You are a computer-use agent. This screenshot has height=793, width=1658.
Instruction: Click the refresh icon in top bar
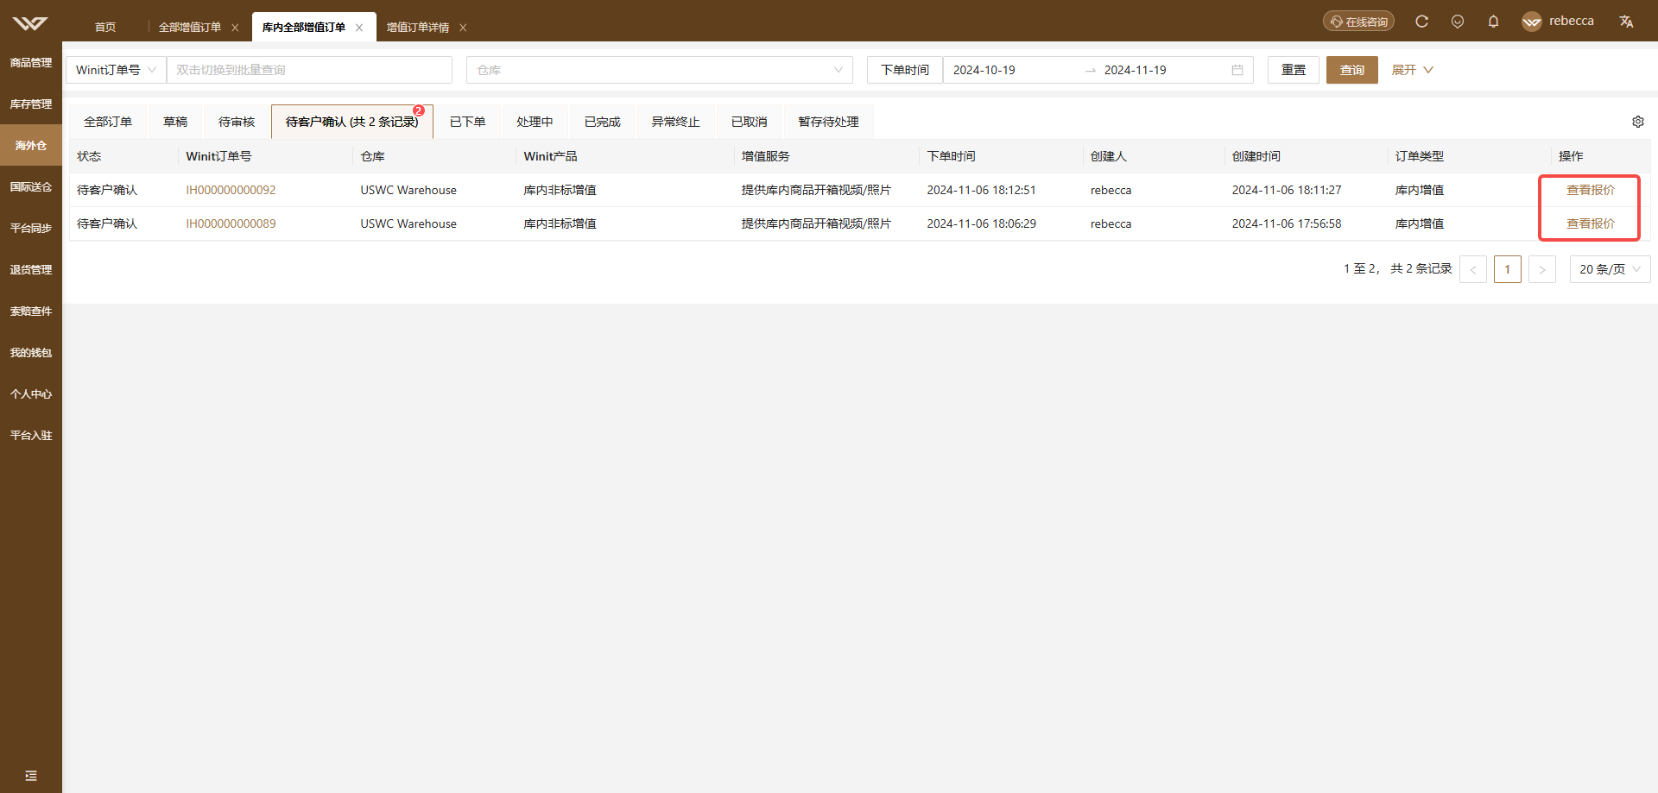(1421, 22)
